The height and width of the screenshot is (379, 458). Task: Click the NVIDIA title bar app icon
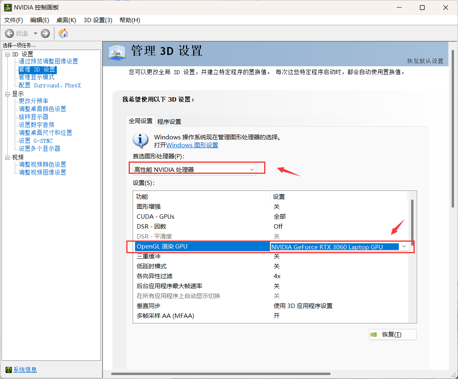[8, 7]
